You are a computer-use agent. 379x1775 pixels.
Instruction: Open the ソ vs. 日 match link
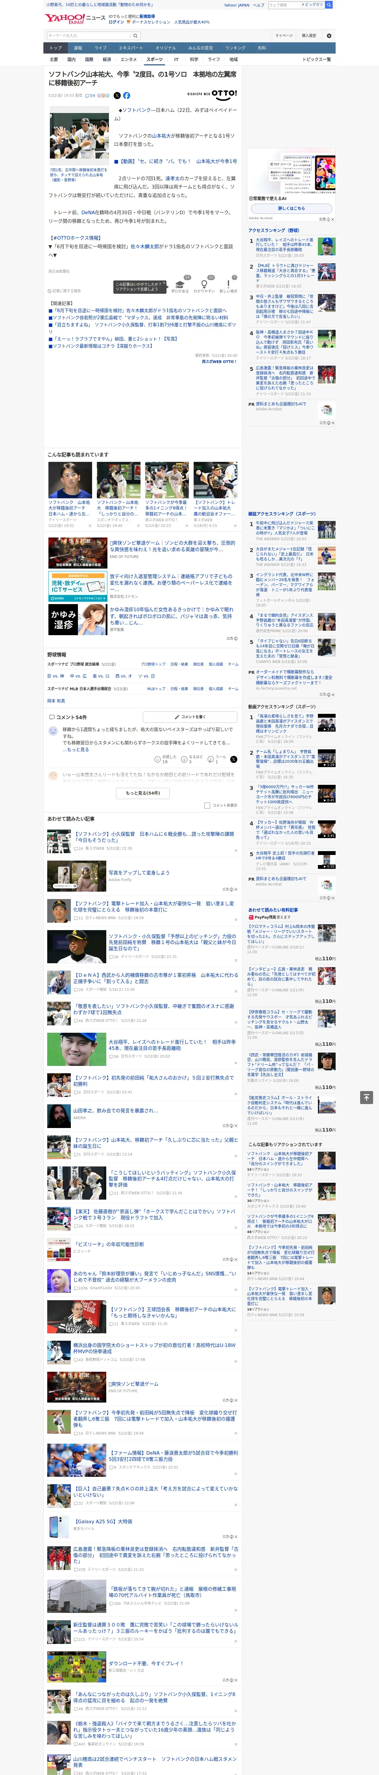146,676
